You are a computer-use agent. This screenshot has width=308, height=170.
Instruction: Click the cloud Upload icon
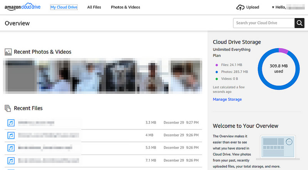point(240,7)
